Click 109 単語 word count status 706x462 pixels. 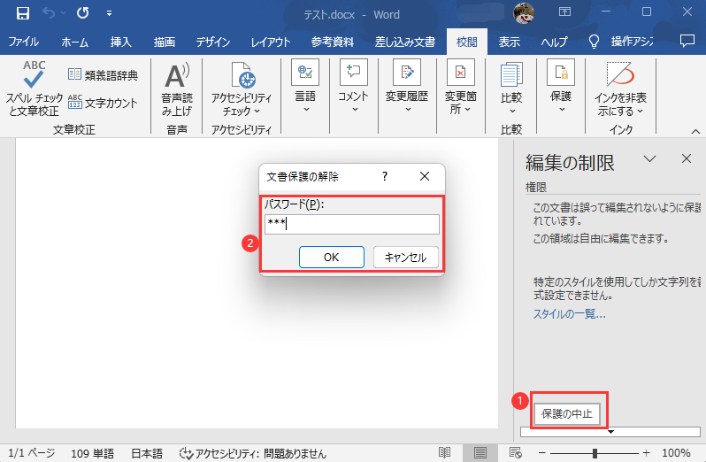[x=92, y=453]
